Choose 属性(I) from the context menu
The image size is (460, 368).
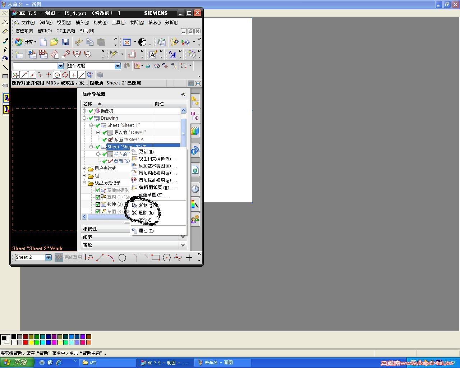(x=158, y=231)
